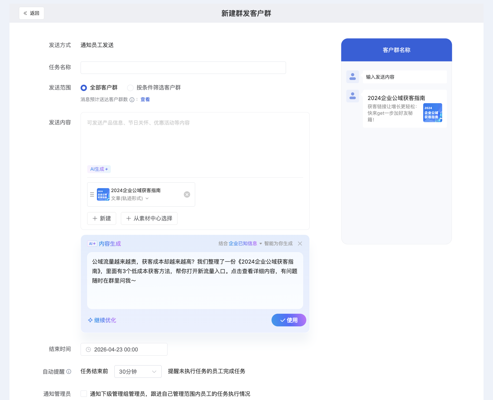Click the info icon beside 消息预计送达客户群数
Viewport: 493px width, 400px height.
click(x=132, y=99)
